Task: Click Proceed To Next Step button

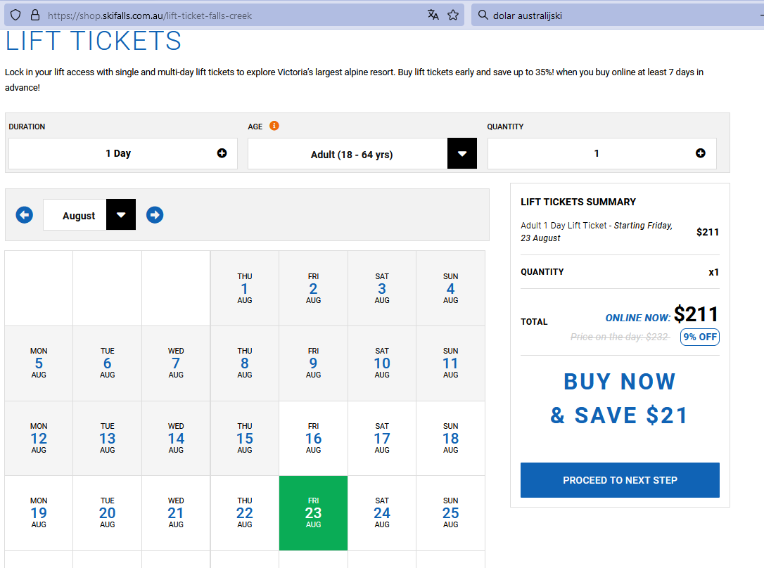Action: point(620,480)
